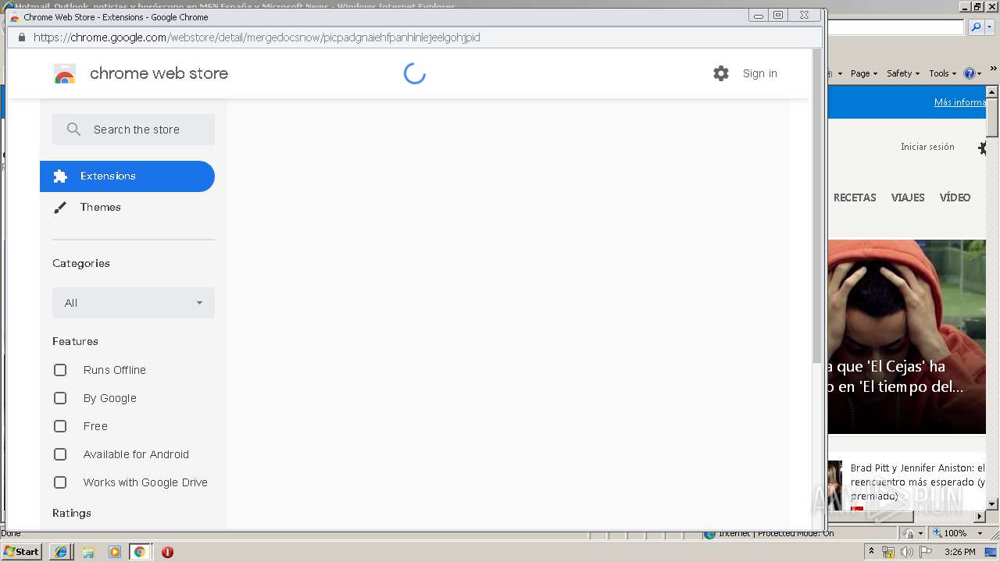Viewport: 1000px width, 562px height.
Task: Select the Extensions sidebar tab
Action: [x=127, y=176]
